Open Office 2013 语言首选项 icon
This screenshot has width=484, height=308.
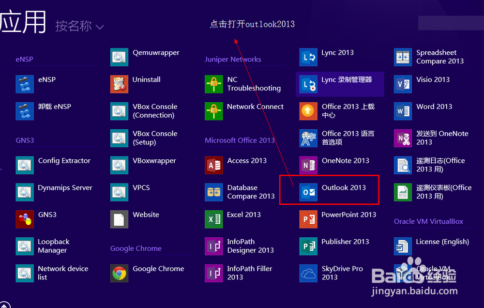(308, 138)
